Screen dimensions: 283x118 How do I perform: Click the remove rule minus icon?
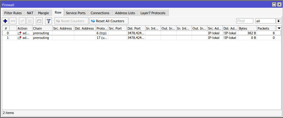[x=13, y=21]
